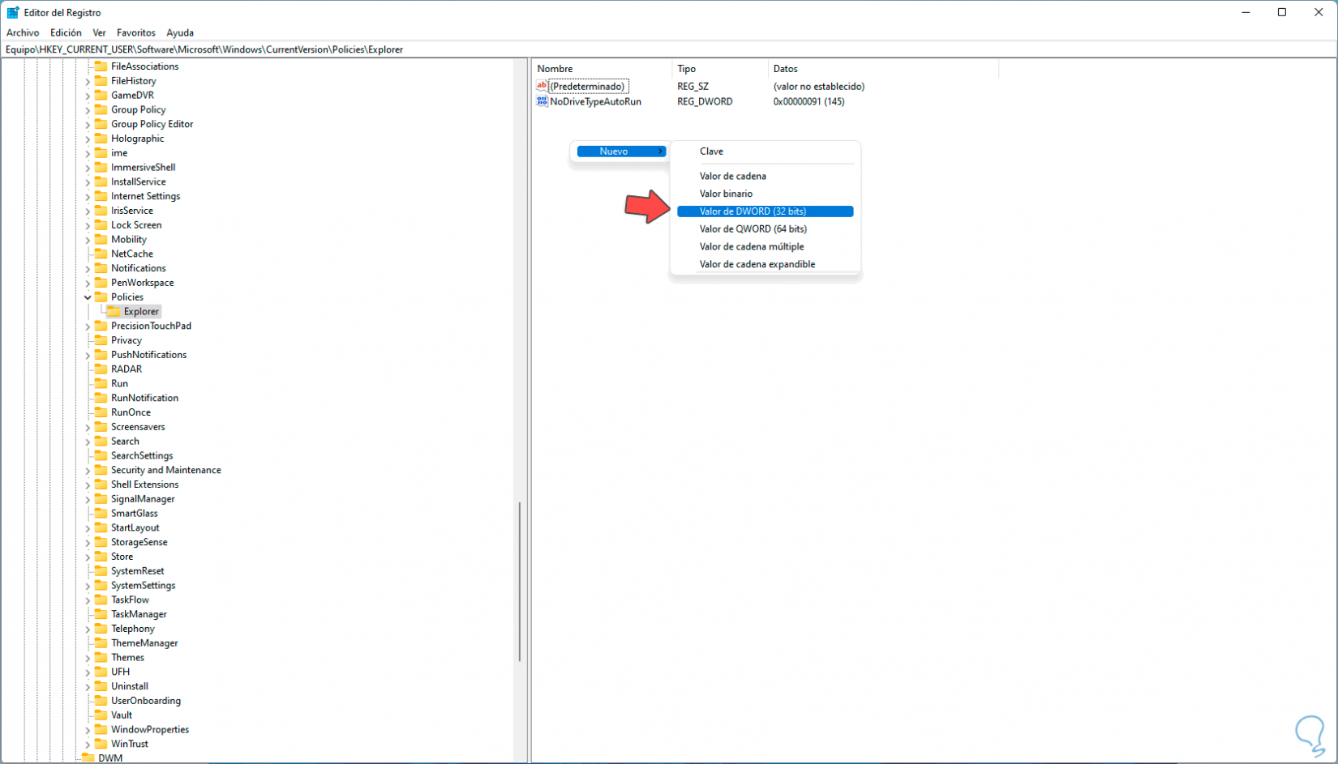Choose Clave from the Nuevo submenu
The width and height of the screenshot is (1338, 764).
click(765, 152)
